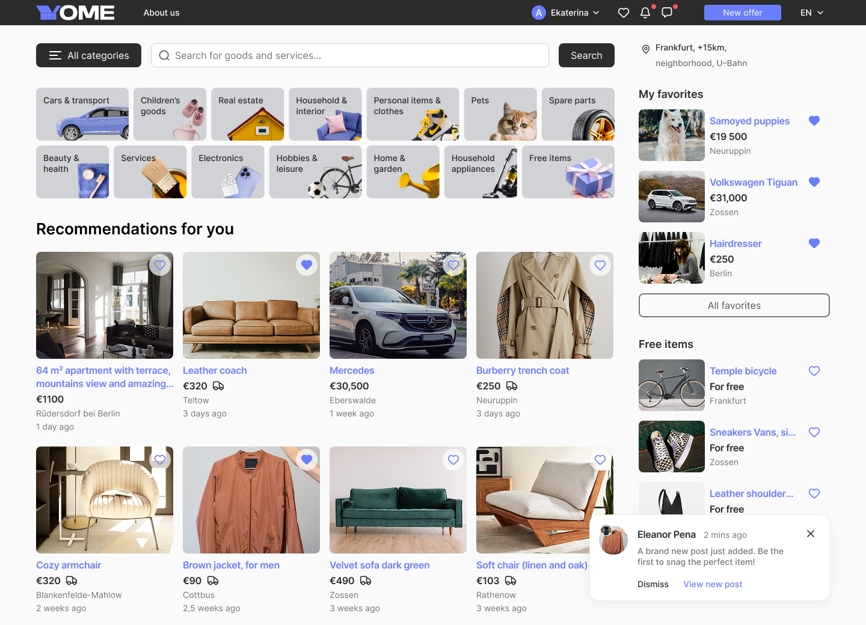The width and height of the screenshot is (866, 625).
Task: Unfavorite the Leather coach listing
Action: coord(307,265)
